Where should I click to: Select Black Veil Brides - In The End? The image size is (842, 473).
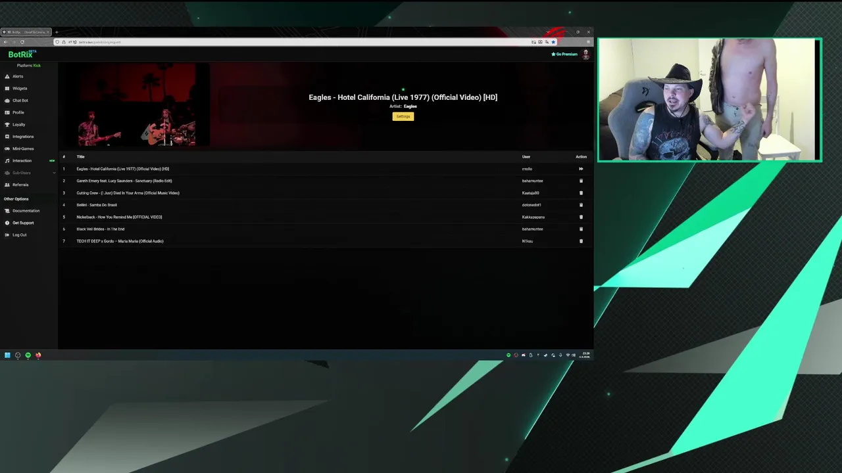tap(101, 229)
